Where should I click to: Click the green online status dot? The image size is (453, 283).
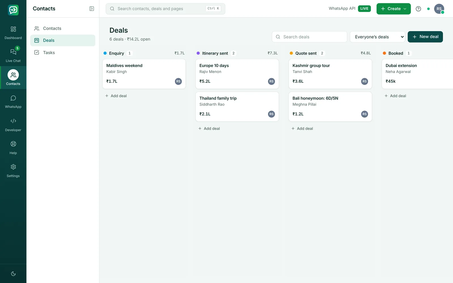pos(428,9)
